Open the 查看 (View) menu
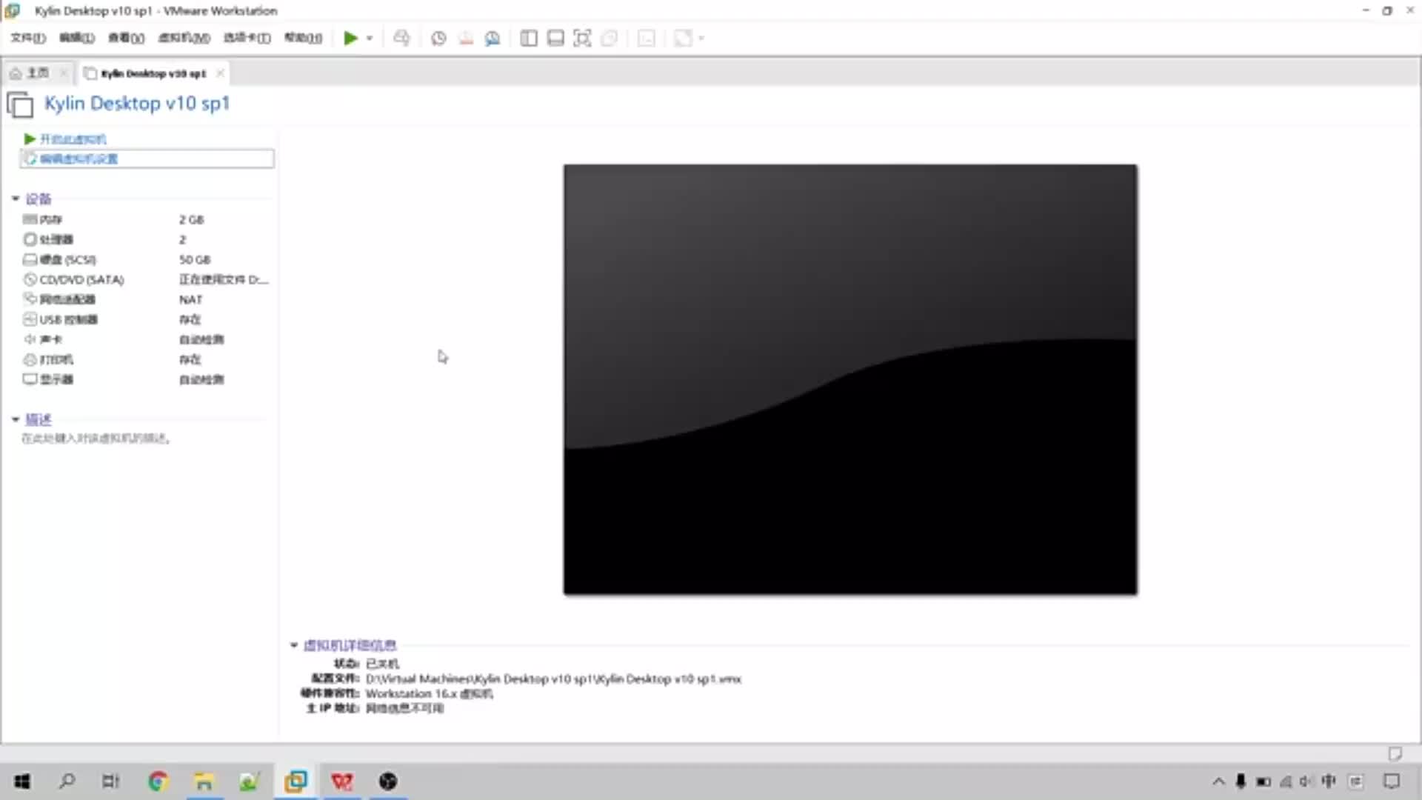Image resolution: width=1422 pixels, height=800 pixels. [x=126, y=38]
